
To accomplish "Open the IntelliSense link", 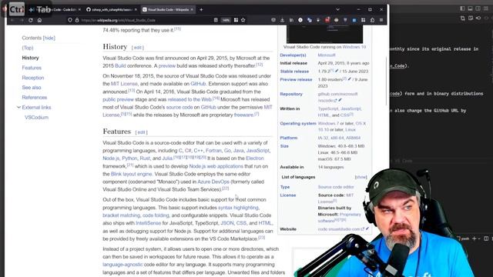I will (x=149, y=223).
